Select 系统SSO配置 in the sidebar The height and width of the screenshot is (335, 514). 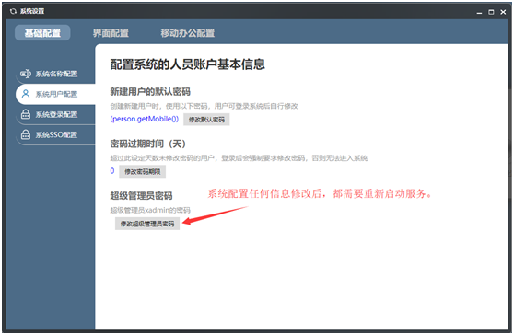click(x=55, y=134)
